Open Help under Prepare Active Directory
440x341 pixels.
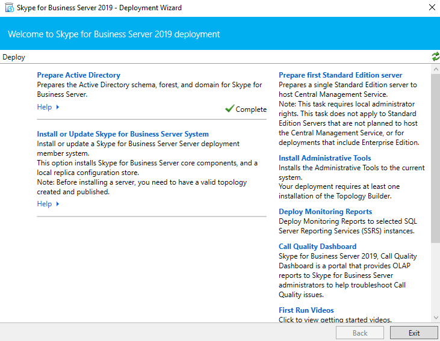click(45, 107)
